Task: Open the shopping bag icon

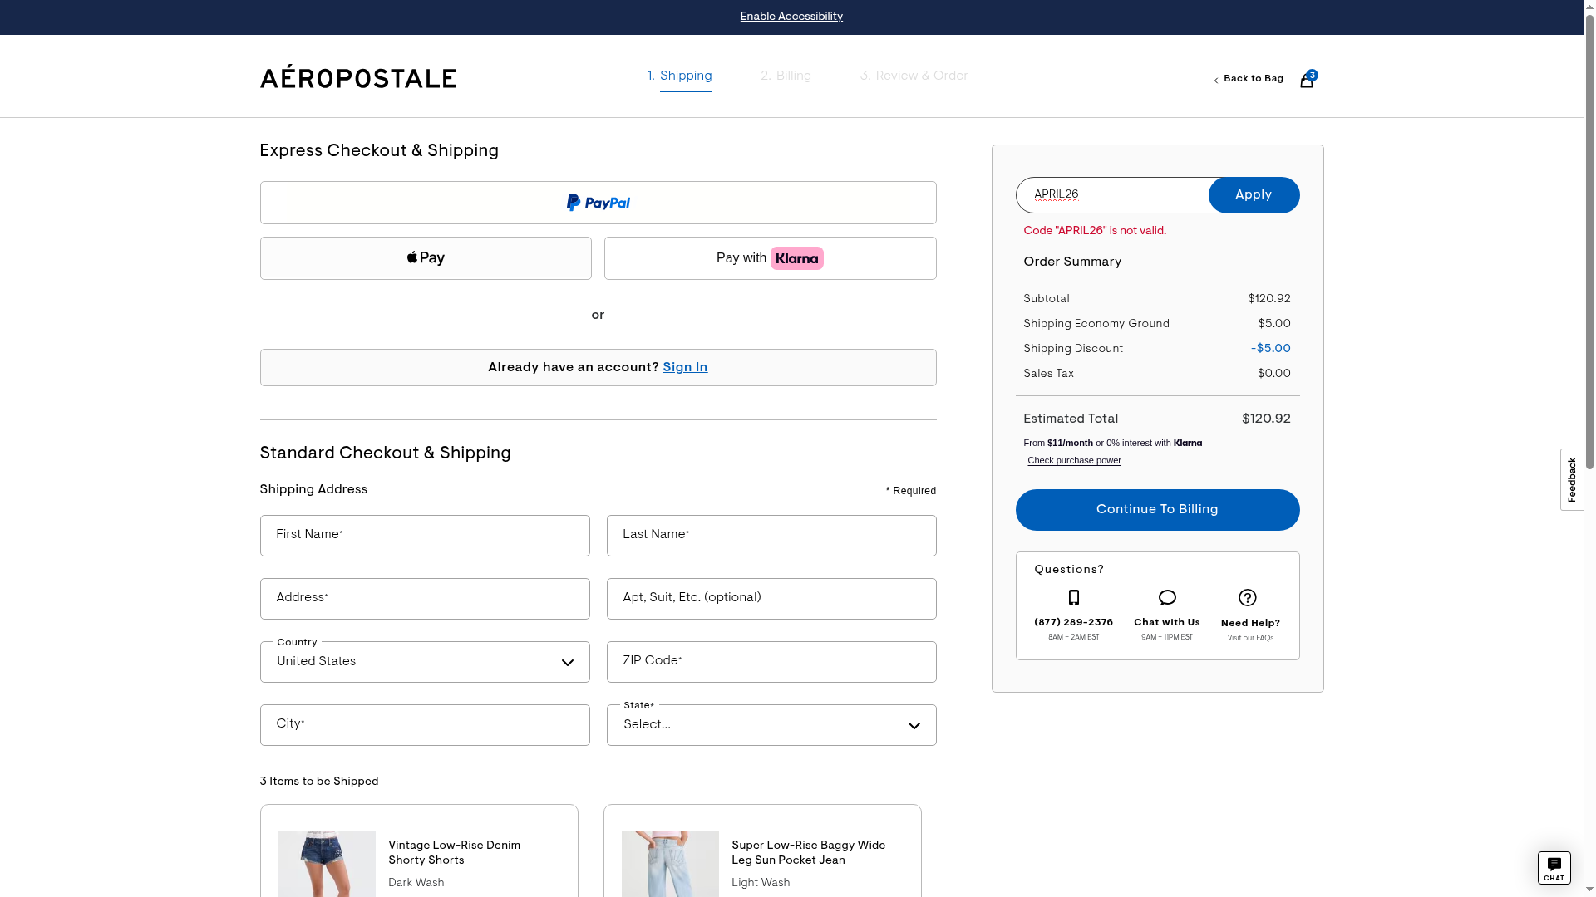Action: point(1307,80)
